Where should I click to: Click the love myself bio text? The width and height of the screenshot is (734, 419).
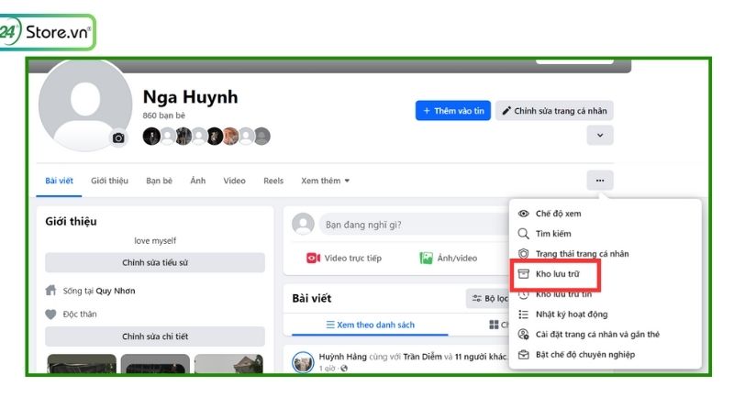(155, 241)
